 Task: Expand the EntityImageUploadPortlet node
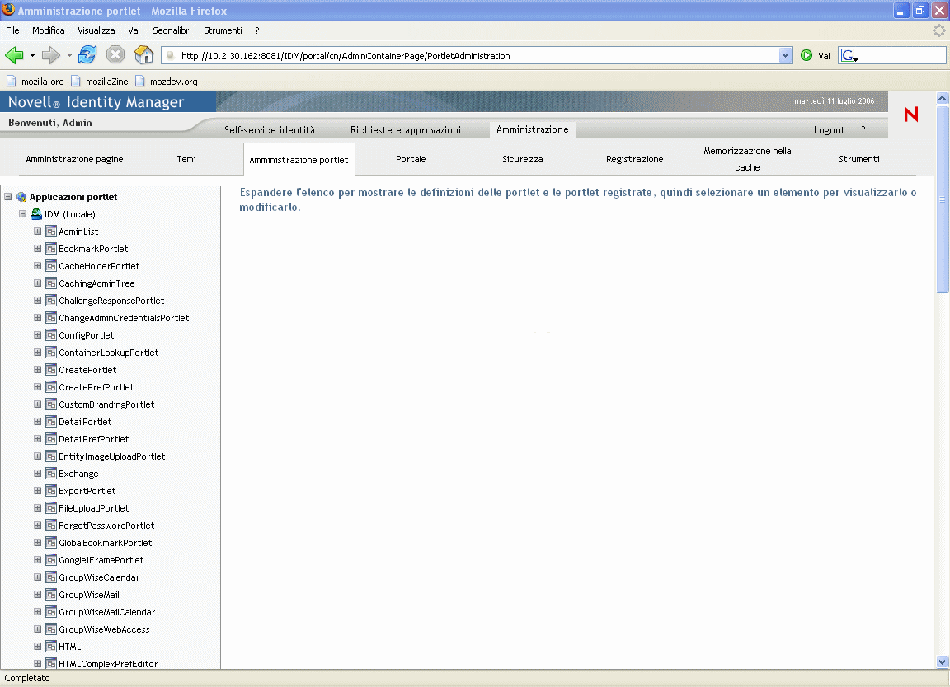38,456
